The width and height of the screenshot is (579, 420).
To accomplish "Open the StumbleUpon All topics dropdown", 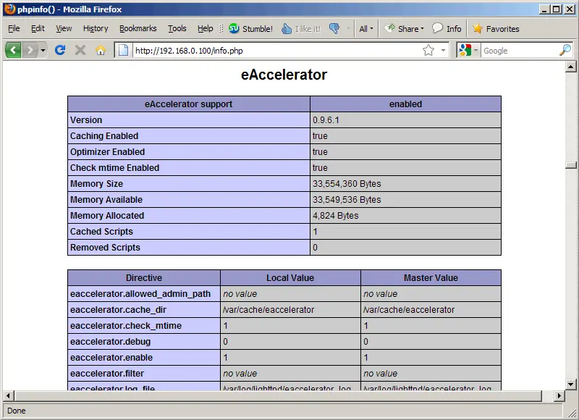I will coord(366,29).
